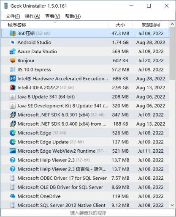The image size is (176, 217).
Task: Select the Java 8 Update 341 icon
Action: (x=13, y=97)
